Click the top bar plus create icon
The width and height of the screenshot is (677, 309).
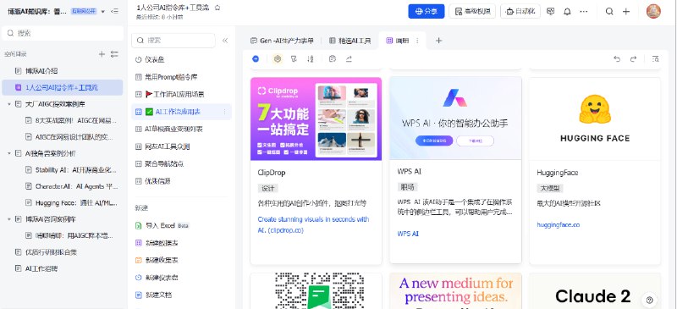click(626, 12)
